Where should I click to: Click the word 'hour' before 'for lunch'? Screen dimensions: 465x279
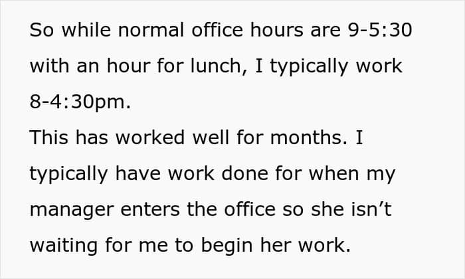[129, 66]
